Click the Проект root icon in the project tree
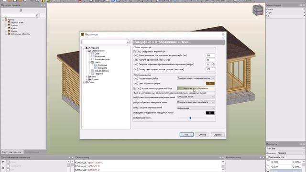Viewport: 306px width, 172px height. tap(6, 20)
